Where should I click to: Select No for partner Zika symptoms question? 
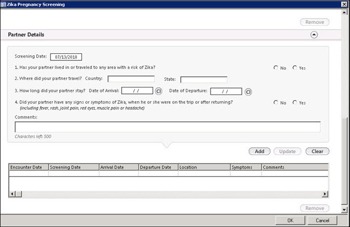tap(276, 102)
